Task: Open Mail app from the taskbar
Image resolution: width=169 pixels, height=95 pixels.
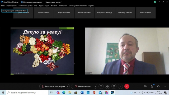Action: click(x=100, y=93)
